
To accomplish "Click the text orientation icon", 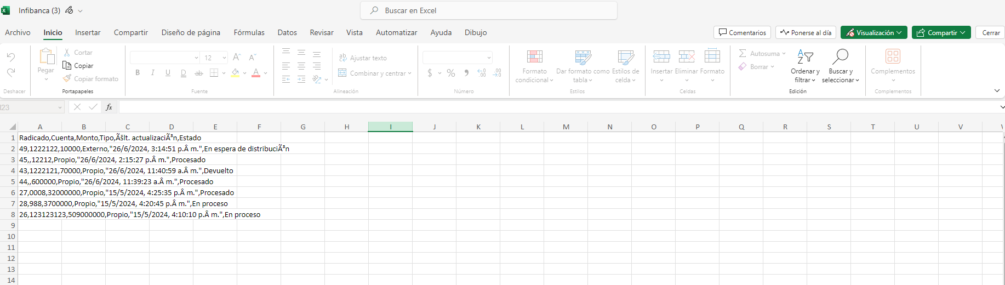I will point(317,79).
